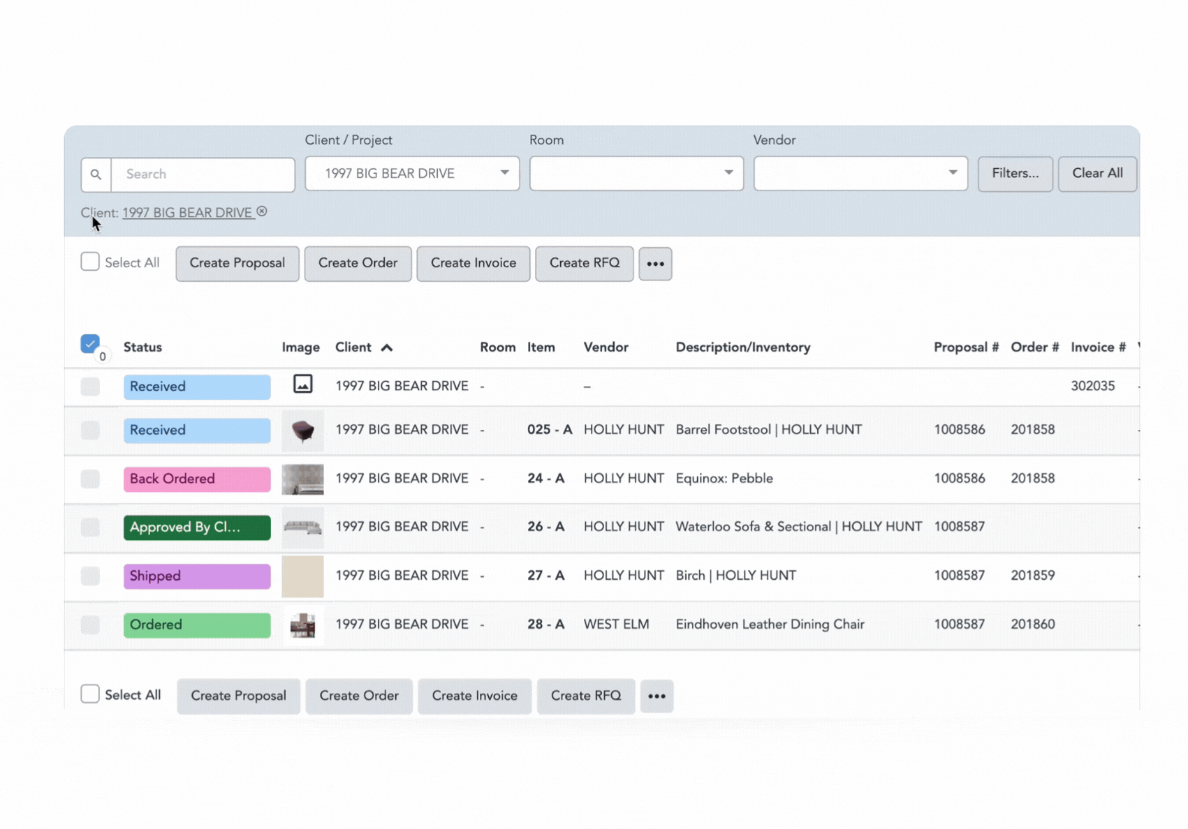Click the Status column header
This screenshot has height=829, width=1188.
(142, 348)
